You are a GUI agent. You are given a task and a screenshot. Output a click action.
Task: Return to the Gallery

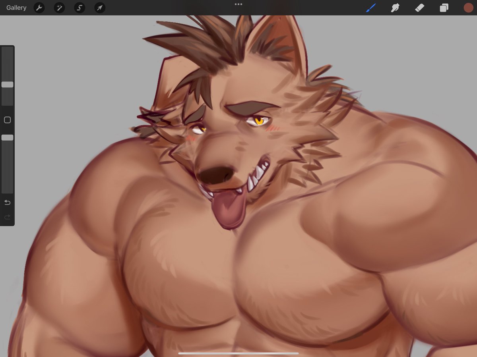point(16,8)
